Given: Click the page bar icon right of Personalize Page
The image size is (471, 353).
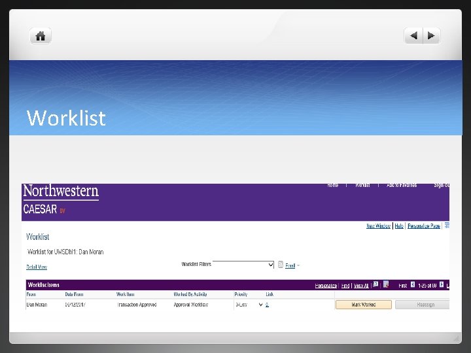Looking at the screenshot, I should click(447, 225).
